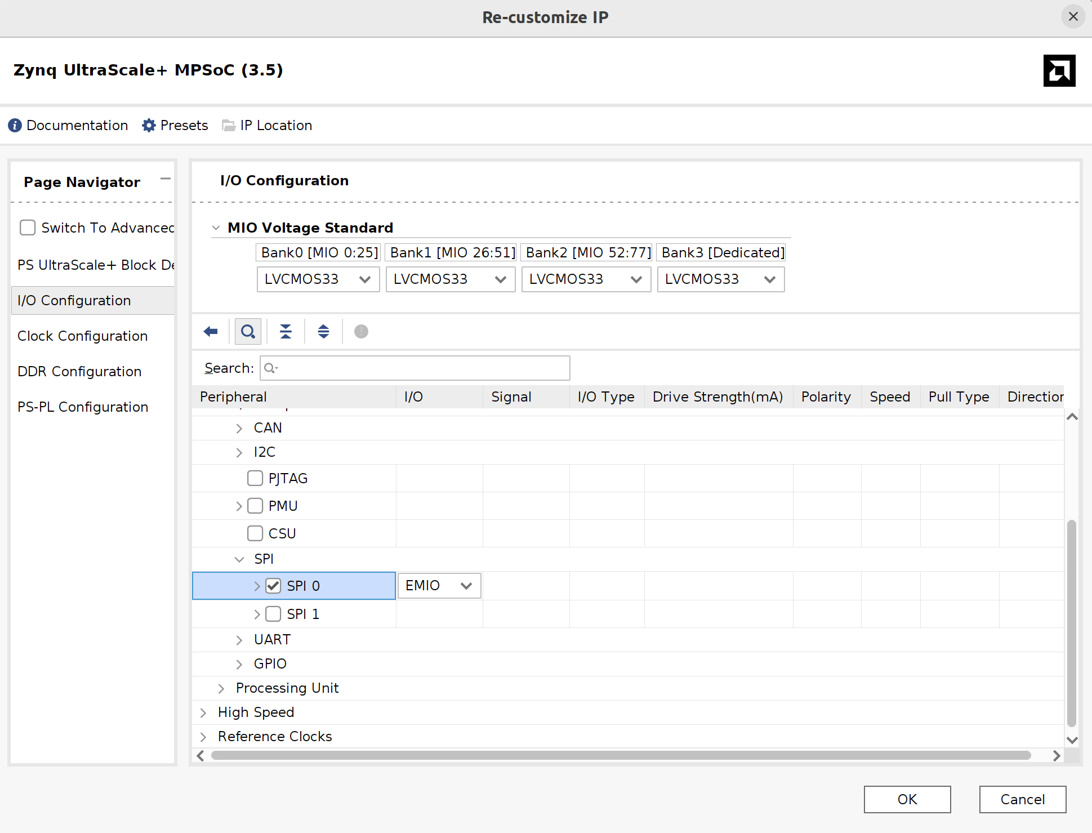Click the grey info circle toolbar icon
This screenshot has width=1092, height=833.
(x=361, y=331)
